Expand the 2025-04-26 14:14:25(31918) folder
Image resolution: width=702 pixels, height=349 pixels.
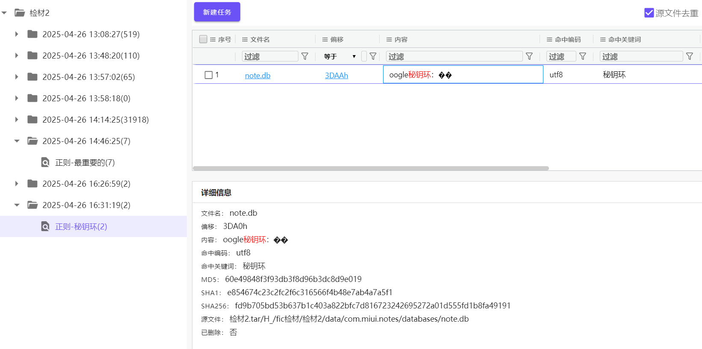click(x=17, y=120)
